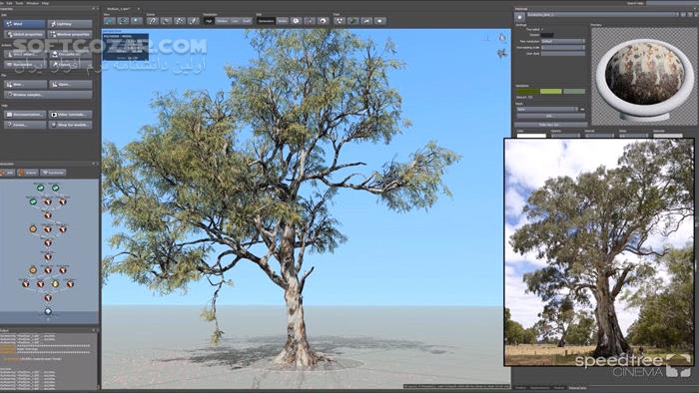Click second-to-last icon in Edit group
699x393 pixels.
[310, 21]
